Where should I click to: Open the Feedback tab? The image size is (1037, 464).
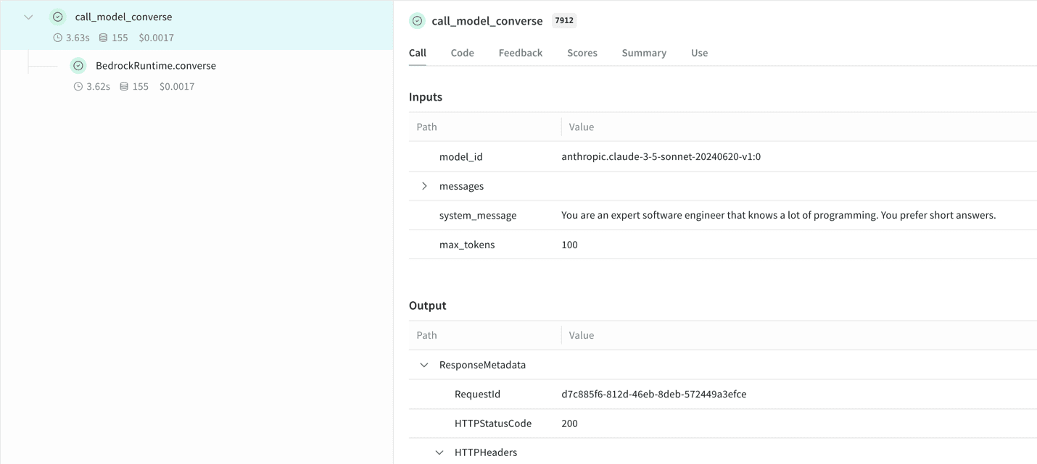coord(520,53)
